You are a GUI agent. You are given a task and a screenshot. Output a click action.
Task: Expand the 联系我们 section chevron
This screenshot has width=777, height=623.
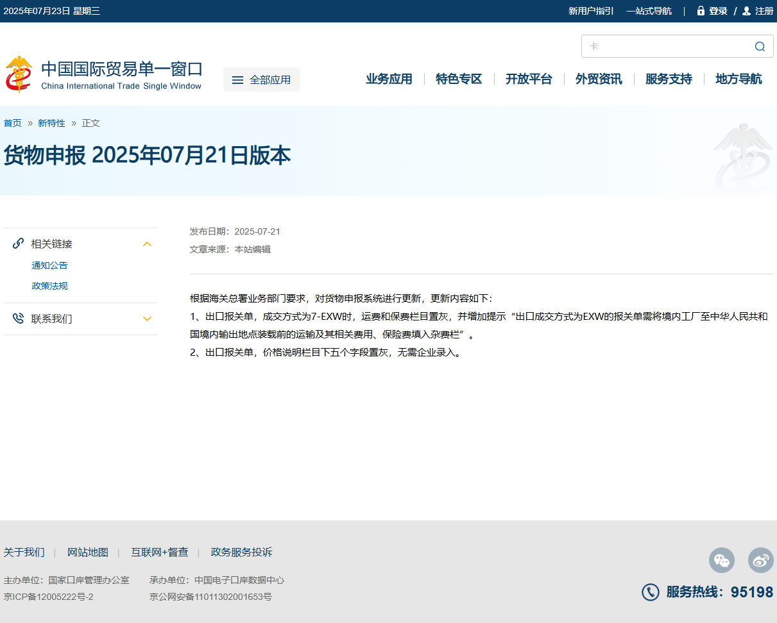[x=147, y=319]
